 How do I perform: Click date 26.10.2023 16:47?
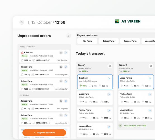click(x=43, y=60)
